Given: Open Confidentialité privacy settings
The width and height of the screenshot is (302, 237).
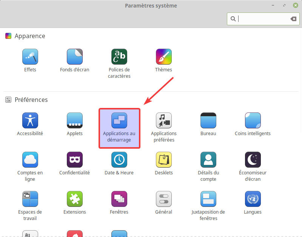Looking at the screenshot, I should [x=75, y=160].
